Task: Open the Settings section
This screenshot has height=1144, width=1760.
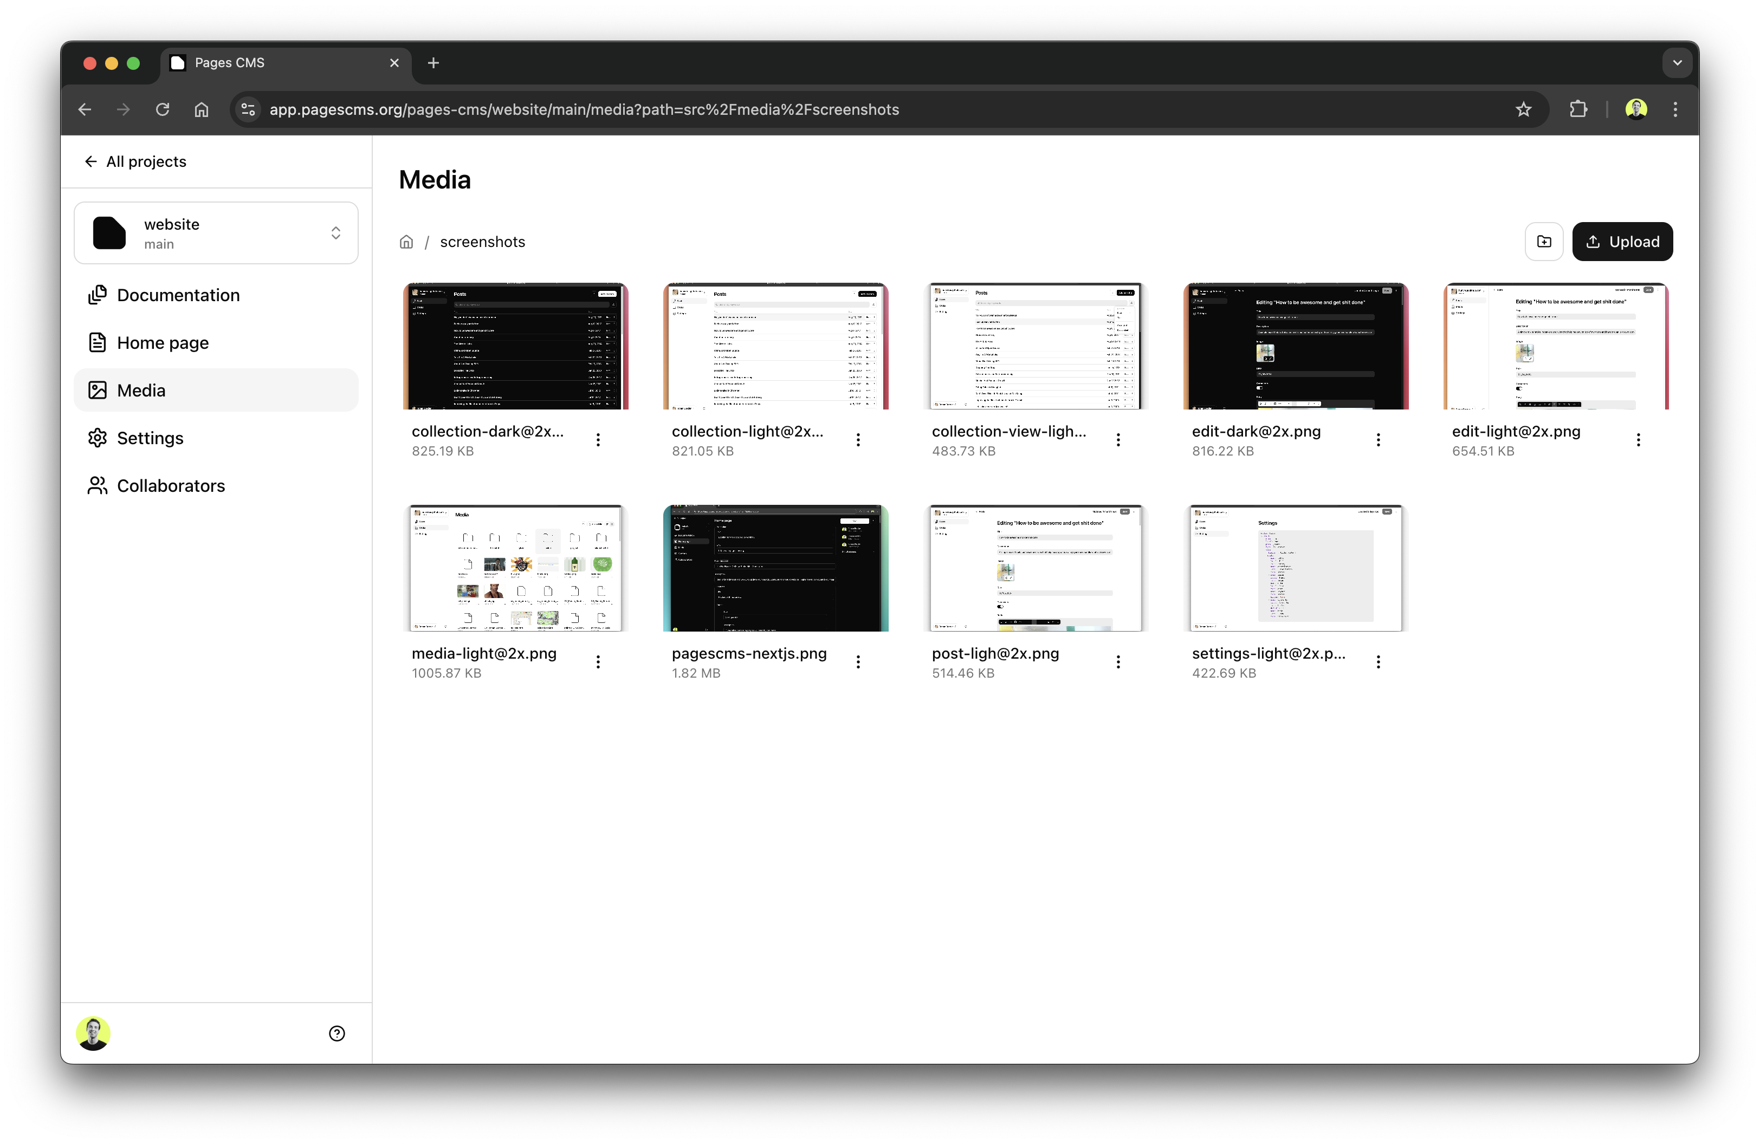Action: click(x=150, y=438)
